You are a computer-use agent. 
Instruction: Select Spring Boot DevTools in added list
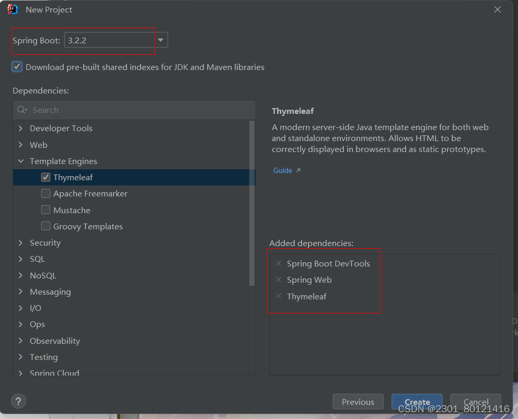328,263
